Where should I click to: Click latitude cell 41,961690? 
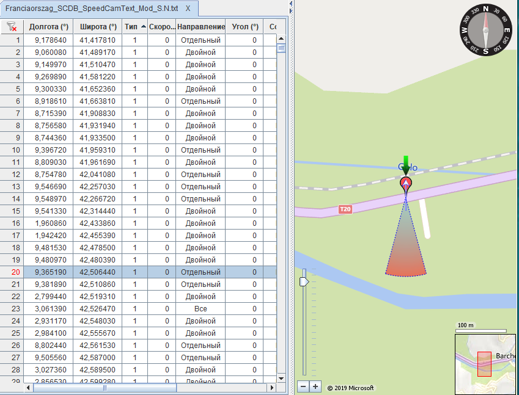point(98,162)
